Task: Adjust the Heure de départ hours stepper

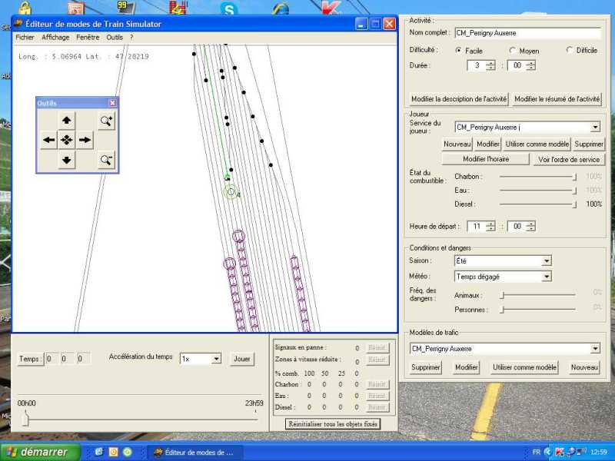Action: click(490, 226)
